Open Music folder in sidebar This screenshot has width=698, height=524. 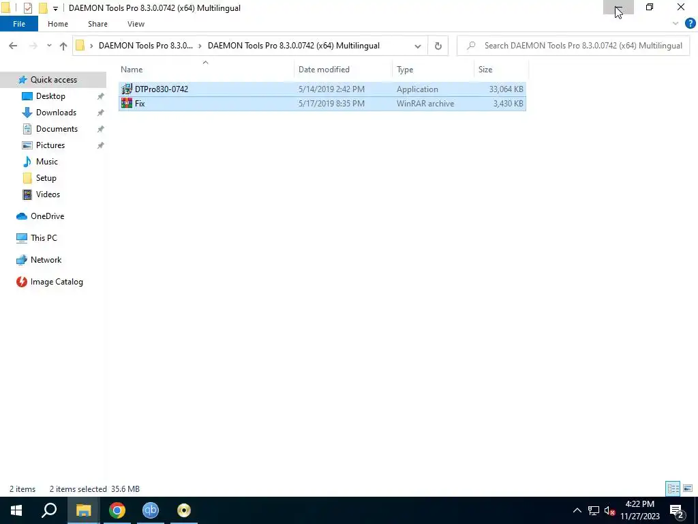click(x=46, y=162)
